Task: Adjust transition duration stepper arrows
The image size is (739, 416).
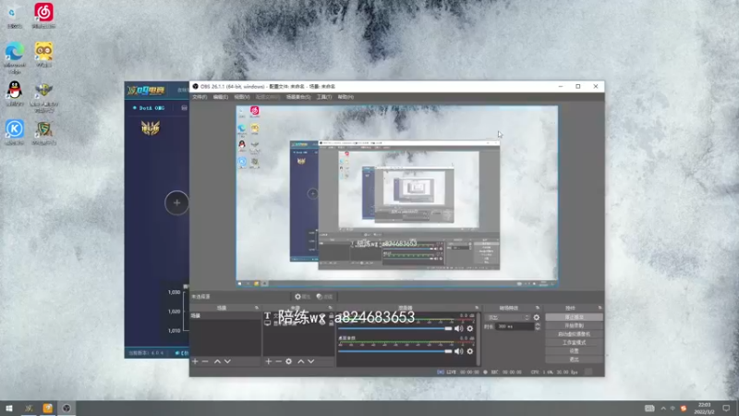Action: click(x=538, y=326)
